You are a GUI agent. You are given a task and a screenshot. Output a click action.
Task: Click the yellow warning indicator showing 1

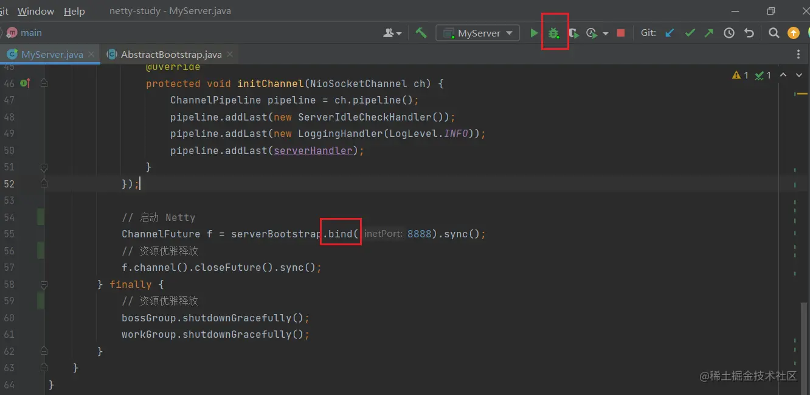point(741,75)
